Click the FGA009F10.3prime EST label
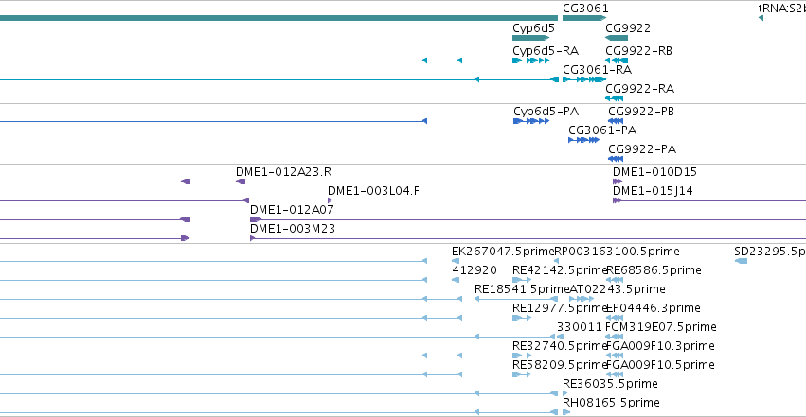This screenshot has height=417, width=806. click(660, 346)
